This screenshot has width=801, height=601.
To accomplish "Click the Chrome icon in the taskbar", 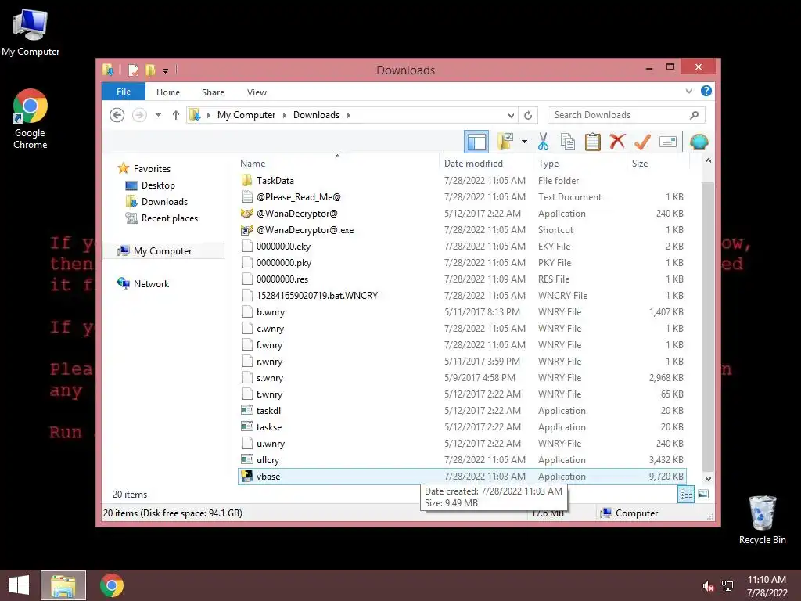I will (x=111, y=585).
